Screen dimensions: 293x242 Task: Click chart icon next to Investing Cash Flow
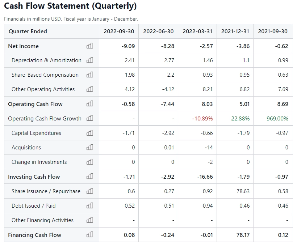pyautogui.click(x=90, y=177)
